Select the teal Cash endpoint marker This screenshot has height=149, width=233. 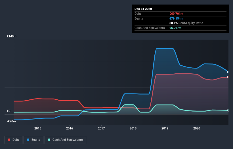(x=228, y=110)
